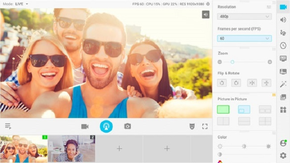The height and width of the screenshot is (163, 290).
Task: Click the info icon beside RES 1920x1080
Action: (208, 4)
